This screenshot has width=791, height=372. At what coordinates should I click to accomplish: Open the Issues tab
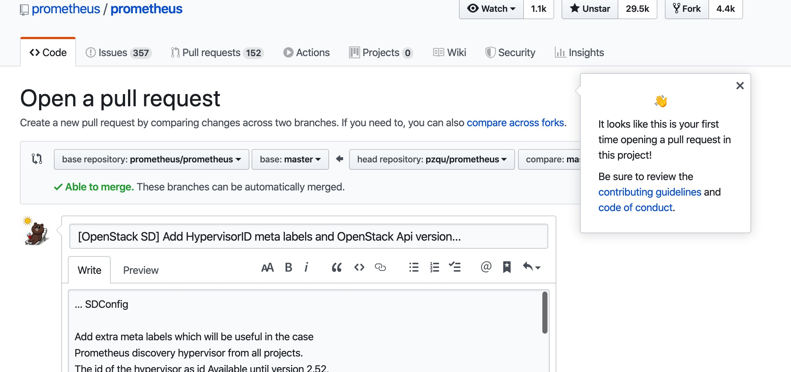point(118,53)
